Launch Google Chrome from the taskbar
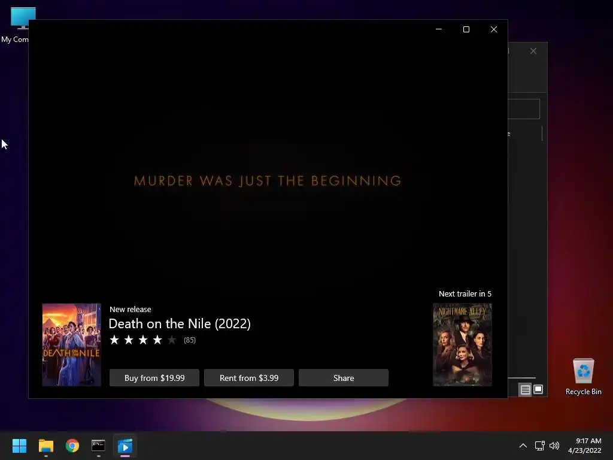613x460 pixels. 72,446
